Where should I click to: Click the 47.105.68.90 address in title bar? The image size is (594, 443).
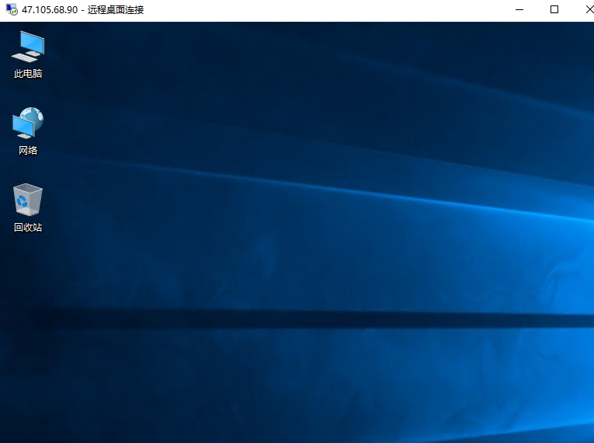(49, 10)
